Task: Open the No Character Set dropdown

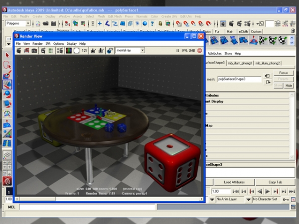Action: pyautogui.click(x=248, y=200)
